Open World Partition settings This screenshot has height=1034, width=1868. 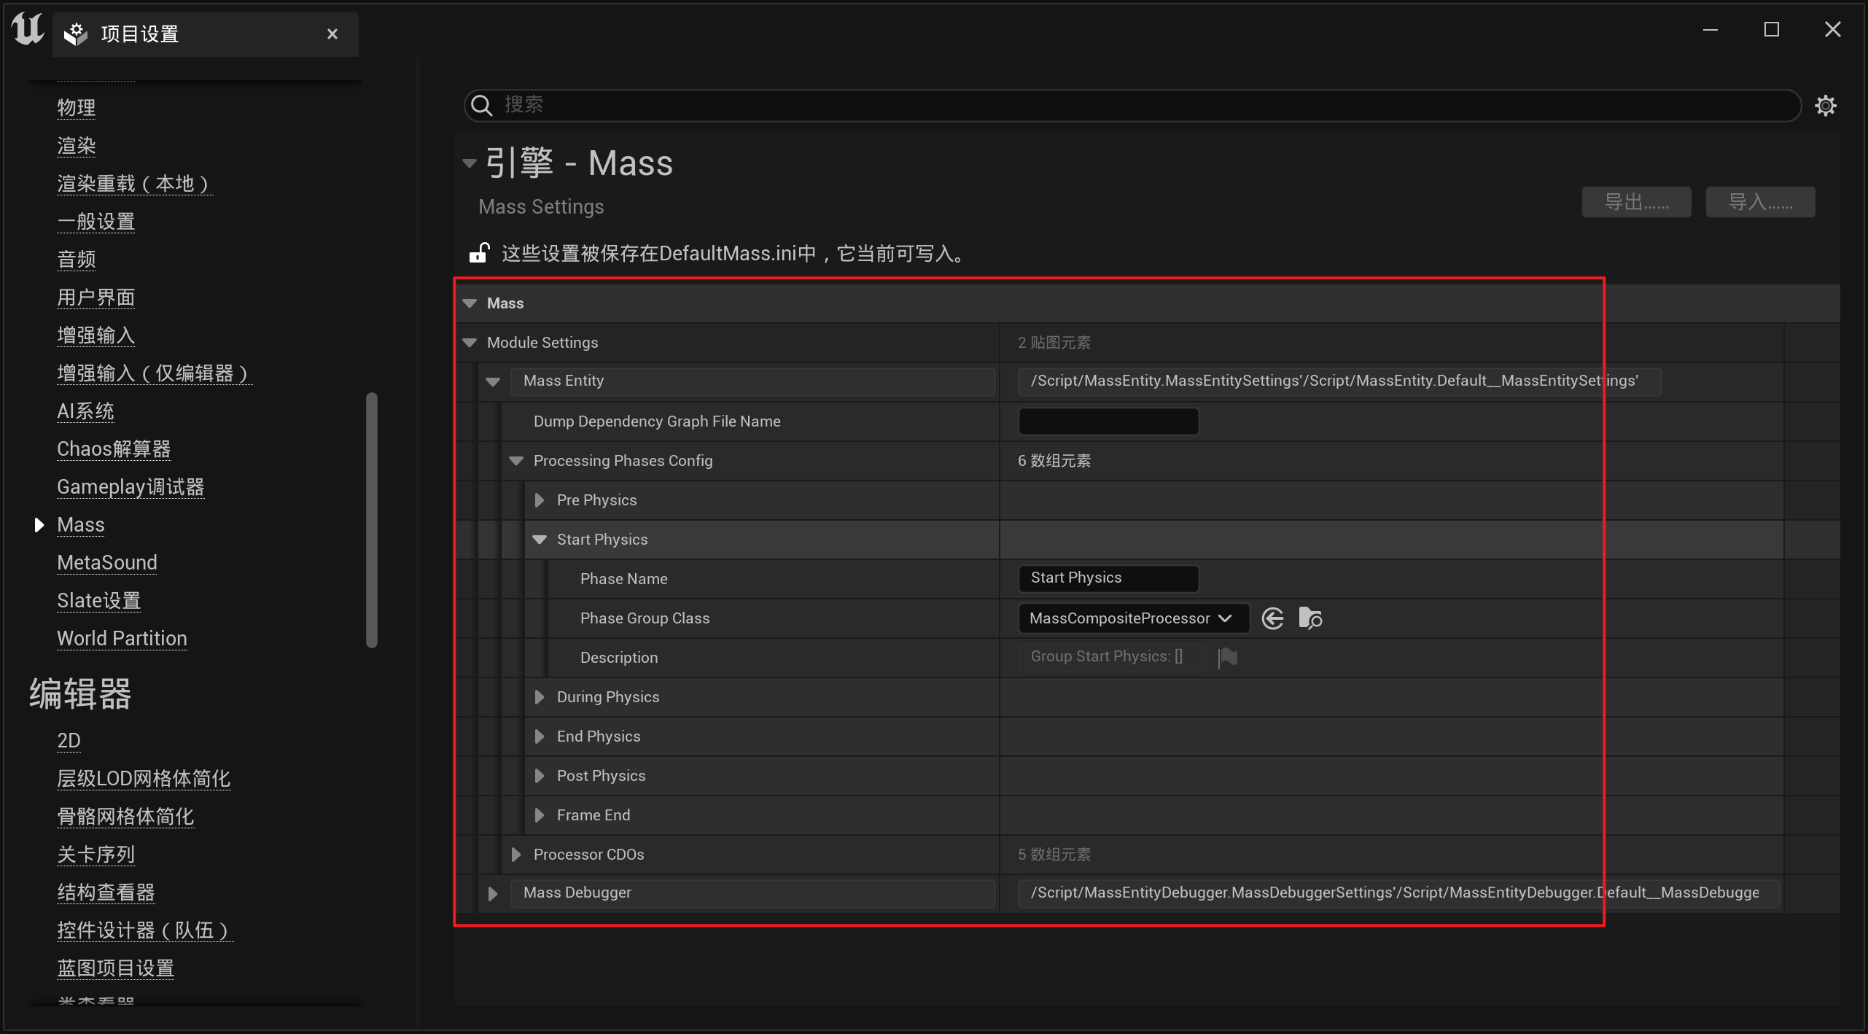pyautogui.click(x=122, y=639)
